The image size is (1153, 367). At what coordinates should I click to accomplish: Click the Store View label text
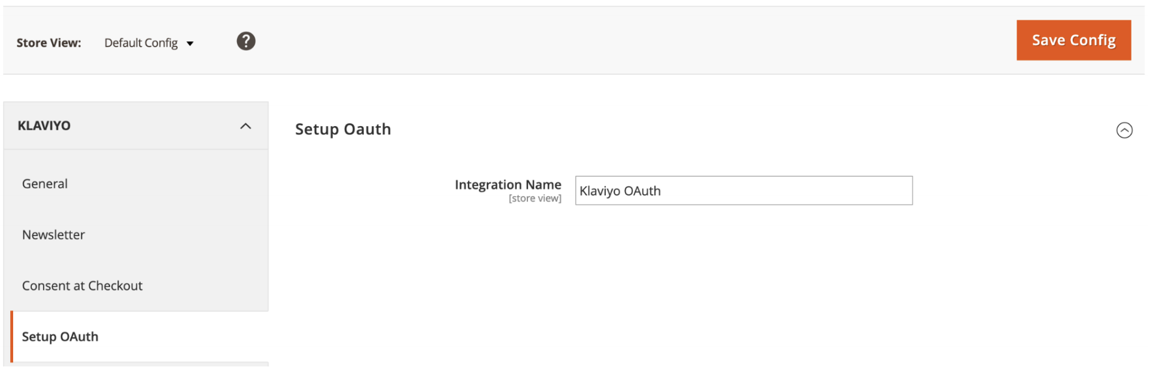click(x=48, y=43)
